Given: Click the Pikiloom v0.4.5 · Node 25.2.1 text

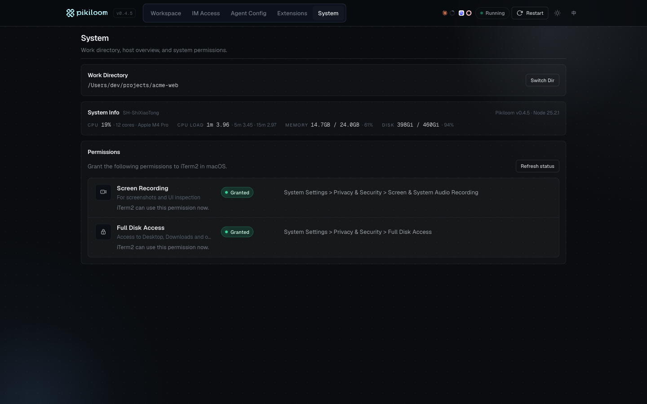Looking at the screenshot, I should click(527, 113).
